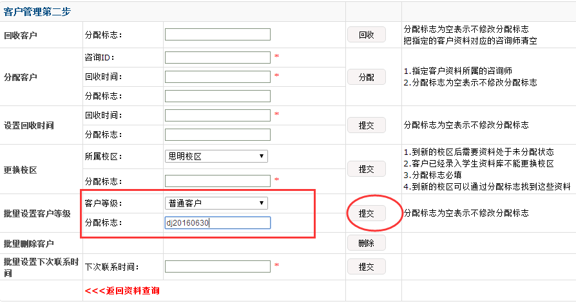Click the 批量设置下次联系时间 label
576x306 pixels.
point(41,267)
